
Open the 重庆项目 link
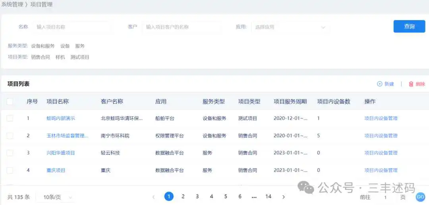pyautogui.click(x=56, y=170)
